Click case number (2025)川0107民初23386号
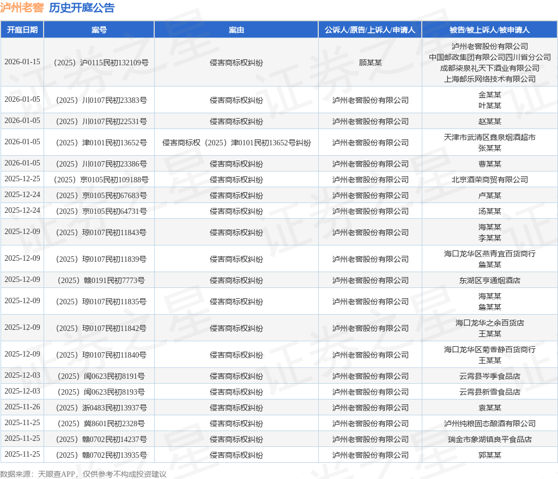Viewport: 558px width, 479px height. click(101, 164)
